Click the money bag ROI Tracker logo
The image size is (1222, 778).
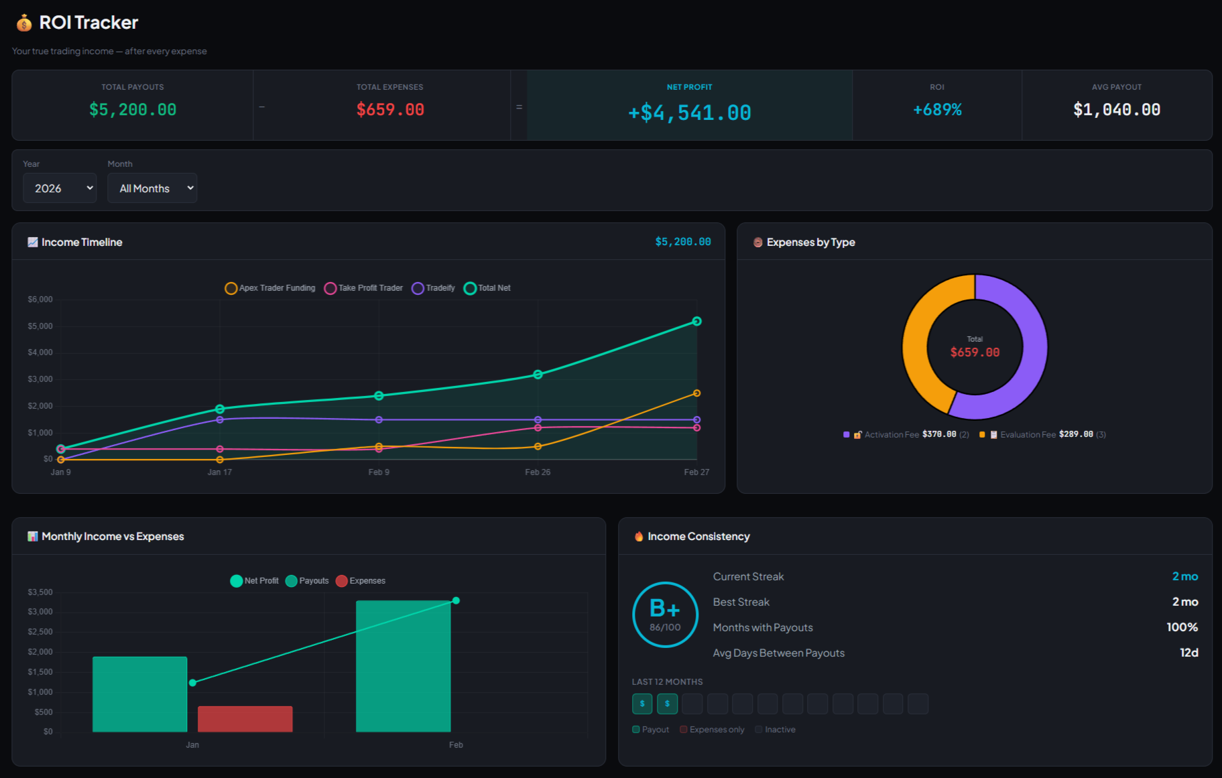click(24, 23)
